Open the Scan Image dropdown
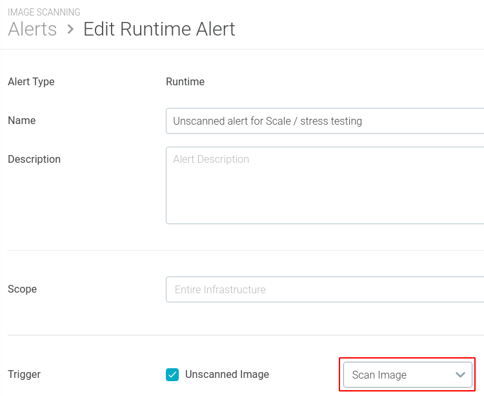Screen dimensions: 484x396 407,375
